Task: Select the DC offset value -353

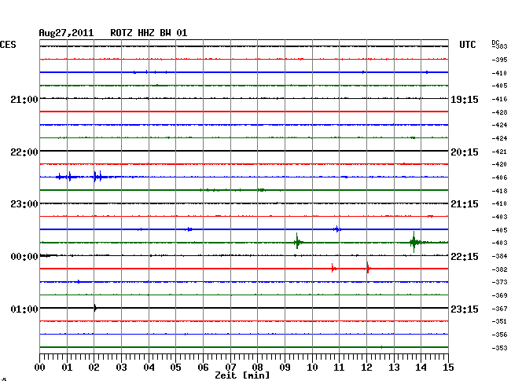Action: (x=499, y=348)
